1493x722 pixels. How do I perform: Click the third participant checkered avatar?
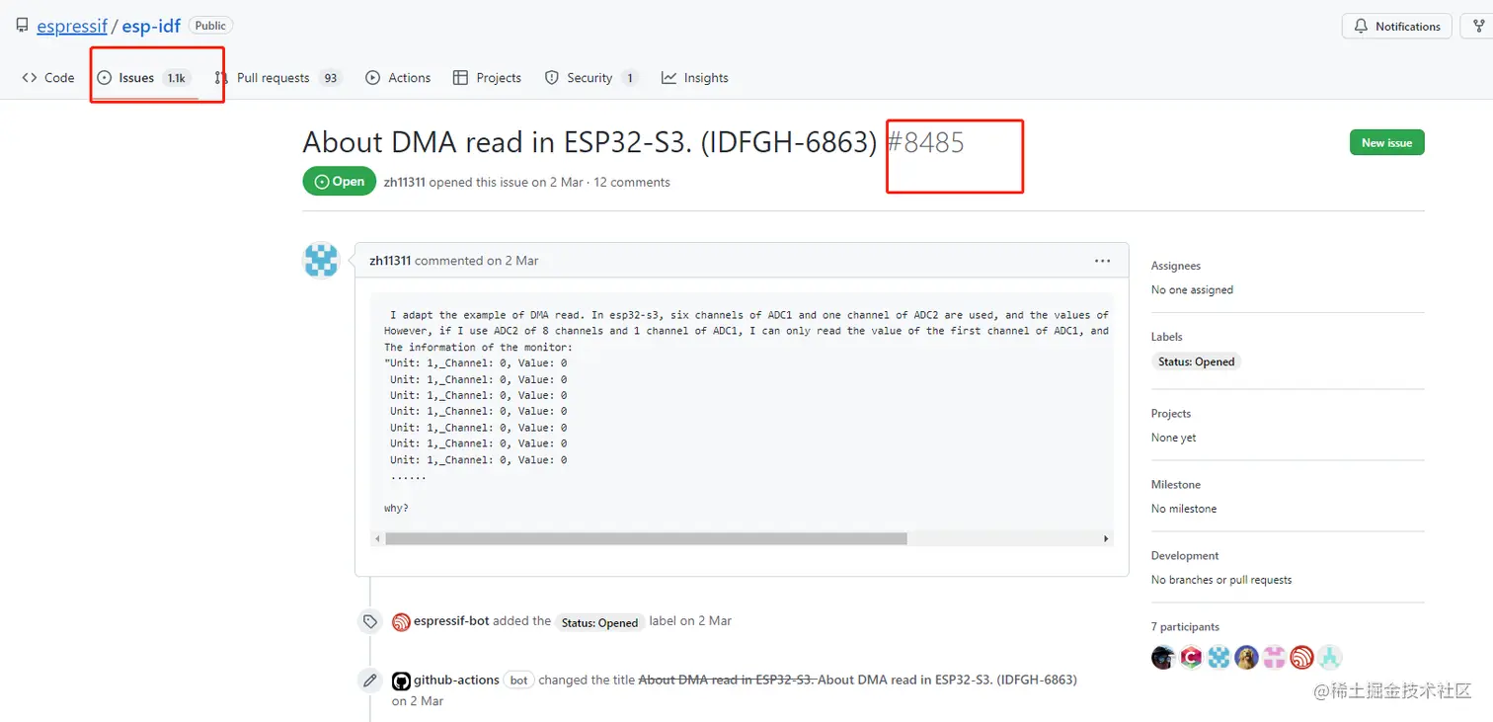pyautogui.click(x=1218, y=657)
